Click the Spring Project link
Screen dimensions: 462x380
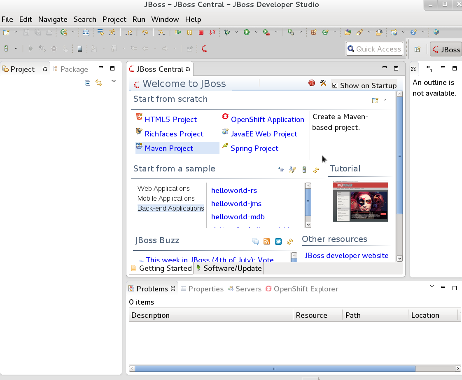tap(254, 148)
